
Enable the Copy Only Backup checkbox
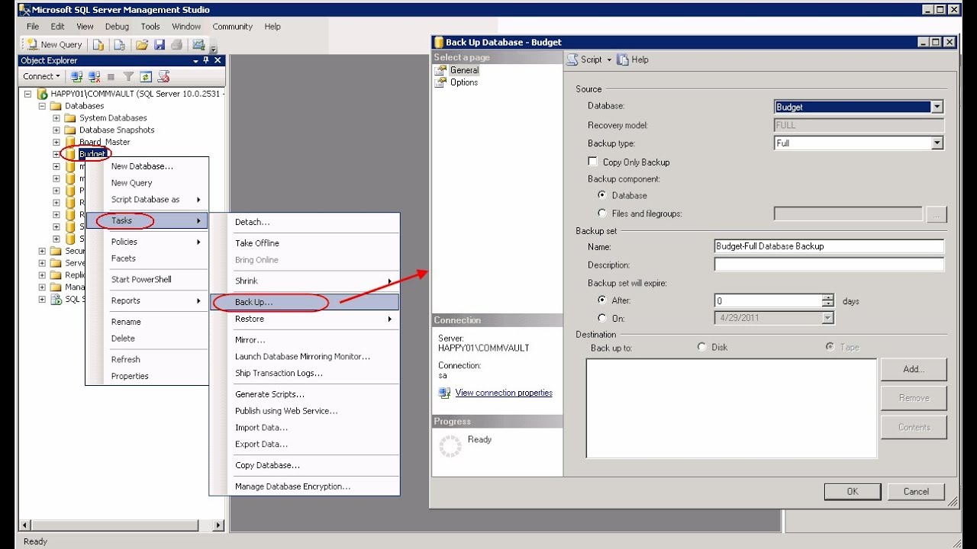[592, 162]
